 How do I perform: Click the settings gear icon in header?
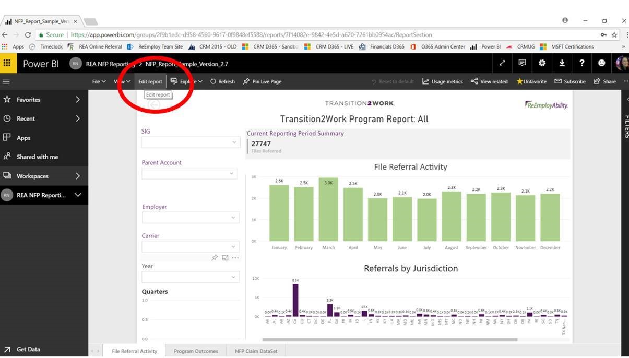(x=542, y=63)
